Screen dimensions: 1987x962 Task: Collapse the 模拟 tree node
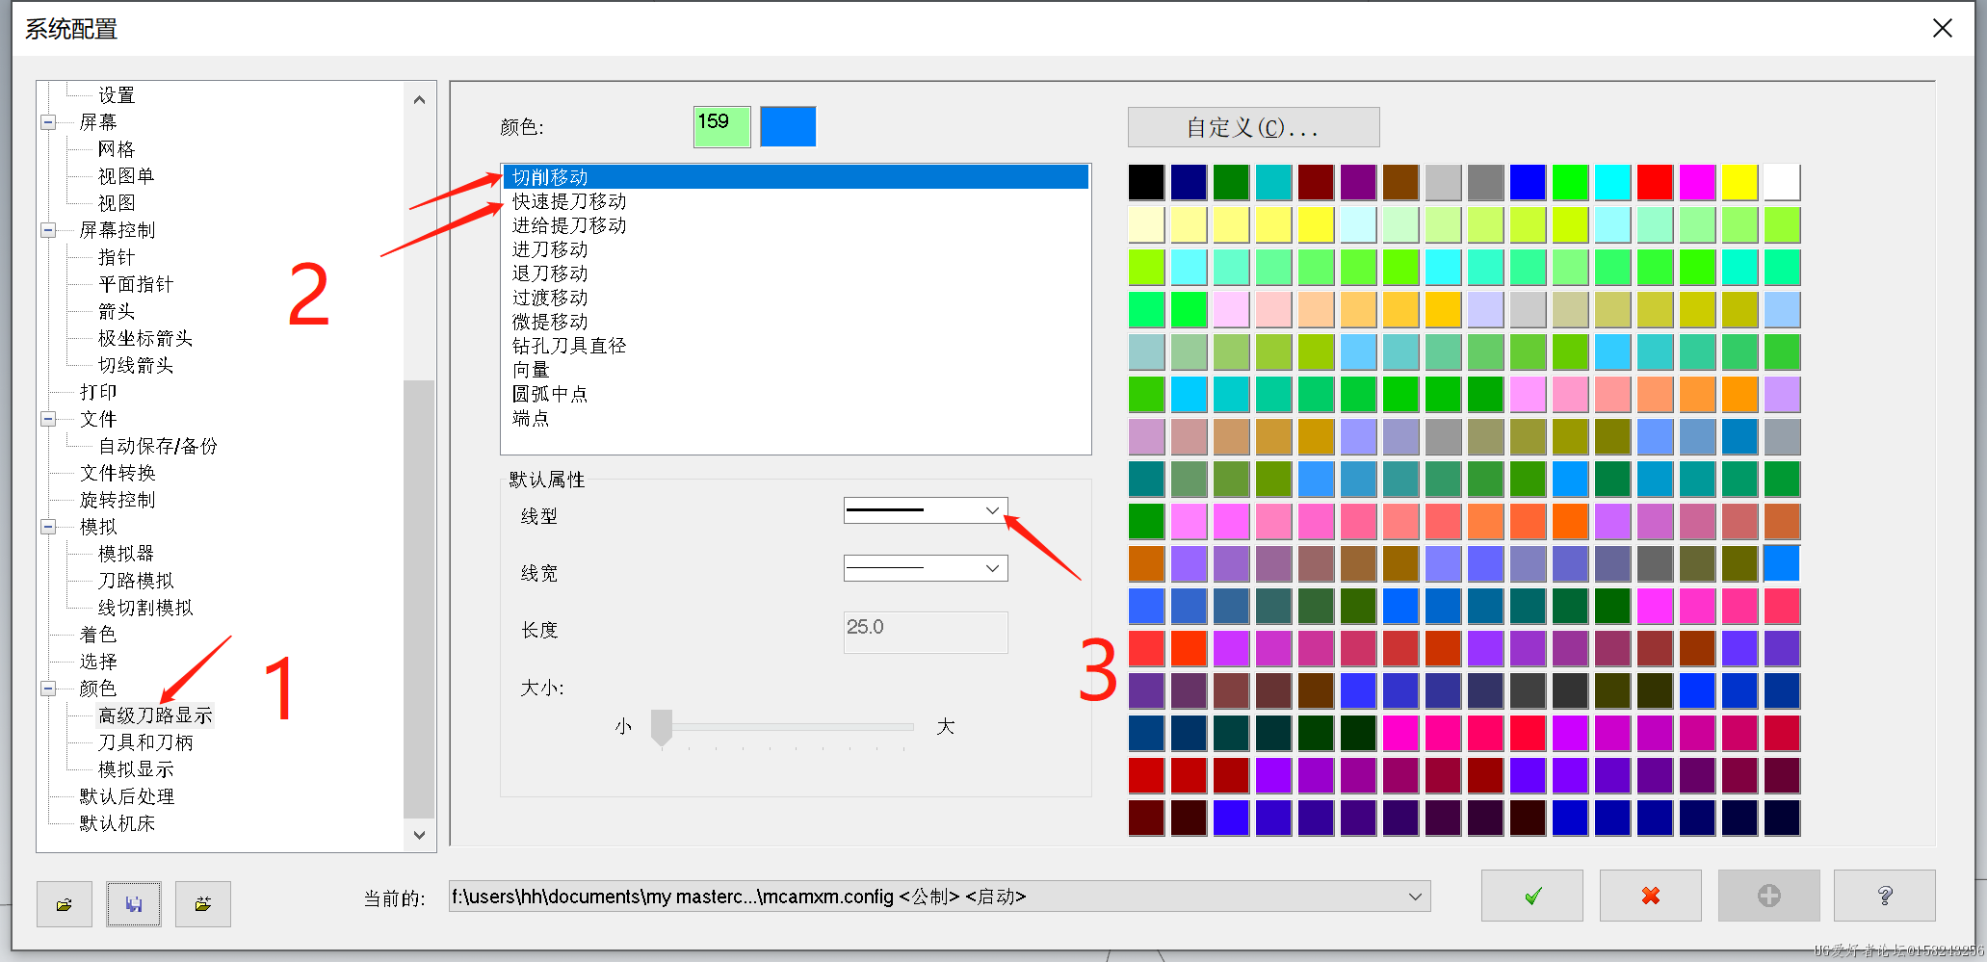click(x=48, y=527)
